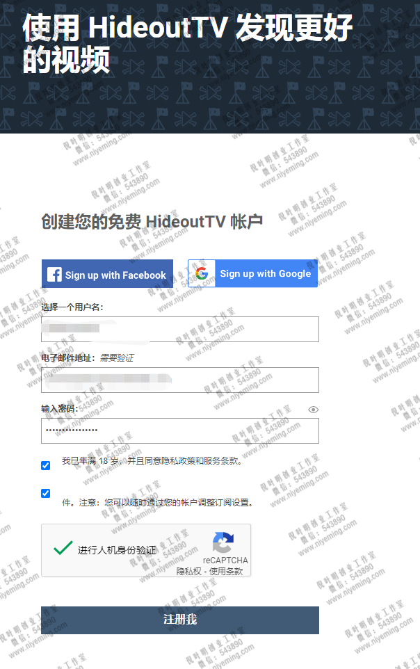Focus the username input field
The width and height of the screenshot is (420, 669).
[x=179, y=330]
